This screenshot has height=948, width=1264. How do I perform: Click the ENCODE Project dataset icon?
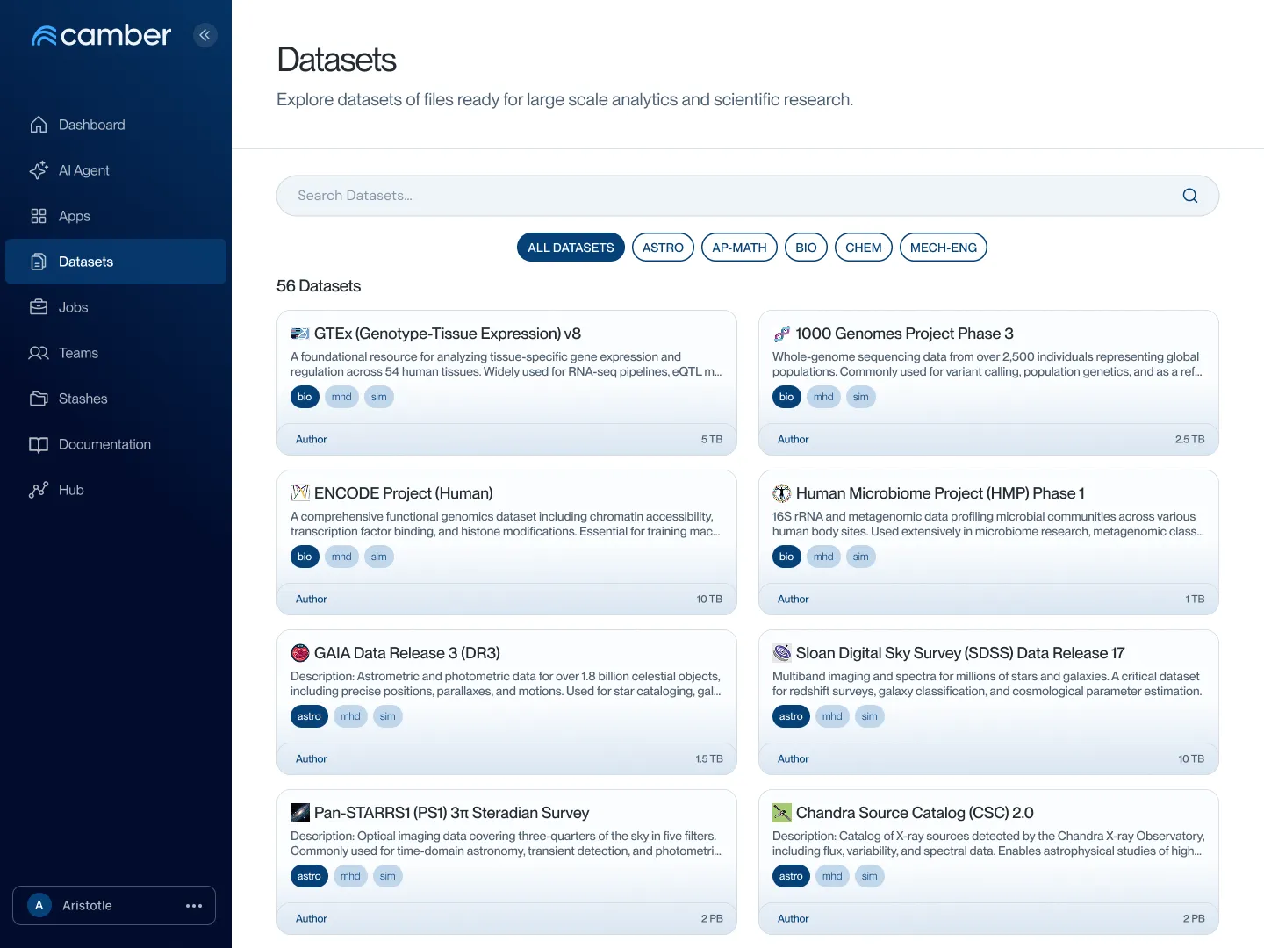[x=300, y=493]
